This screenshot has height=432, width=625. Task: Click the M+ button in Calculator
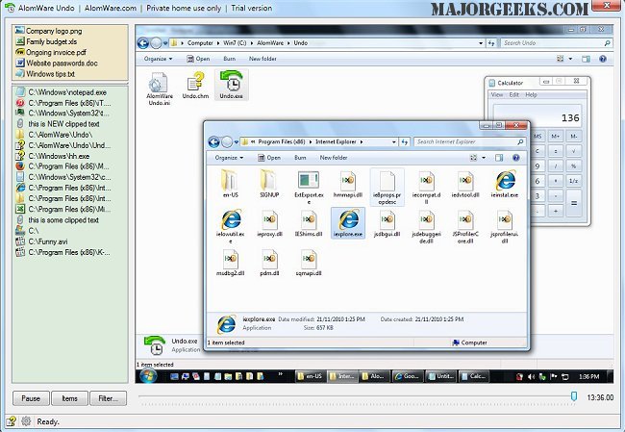(555, 137)
